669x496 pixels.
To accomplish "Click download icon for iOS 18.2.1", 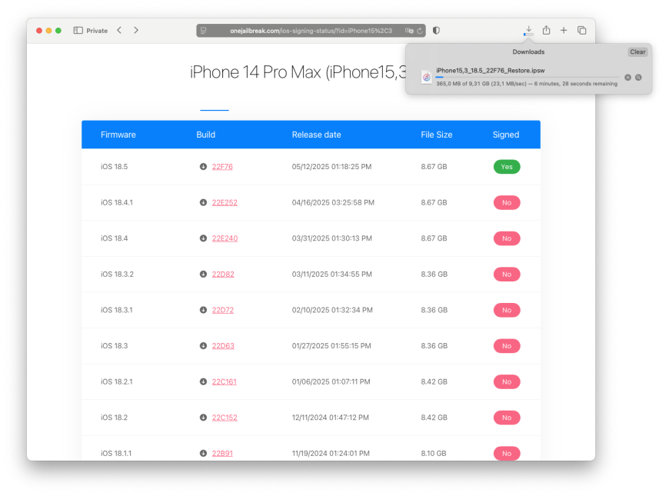I will click(203, 381).
